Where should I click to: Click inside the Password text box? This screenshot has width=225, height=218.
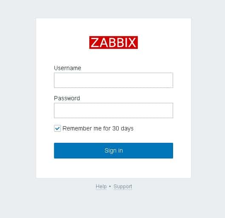[114, 110]
